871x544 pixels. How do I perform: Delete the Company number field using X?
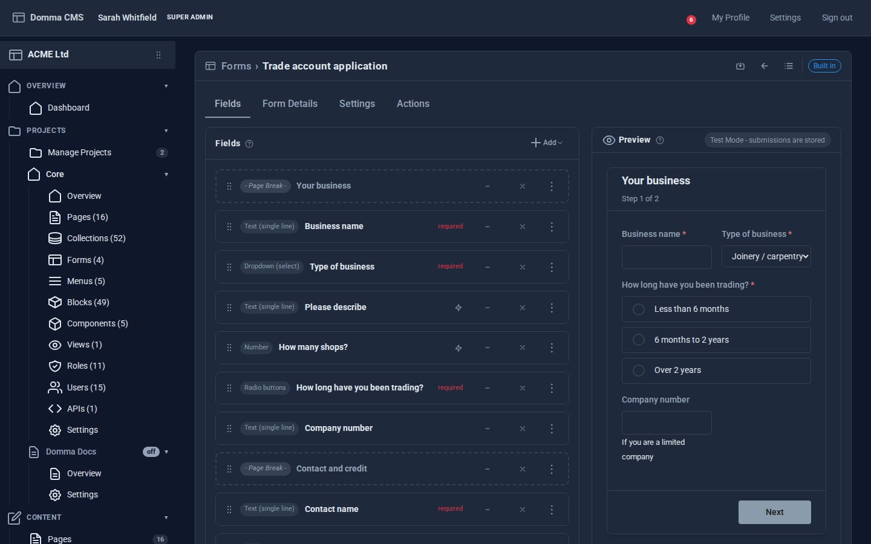[523, 429]
